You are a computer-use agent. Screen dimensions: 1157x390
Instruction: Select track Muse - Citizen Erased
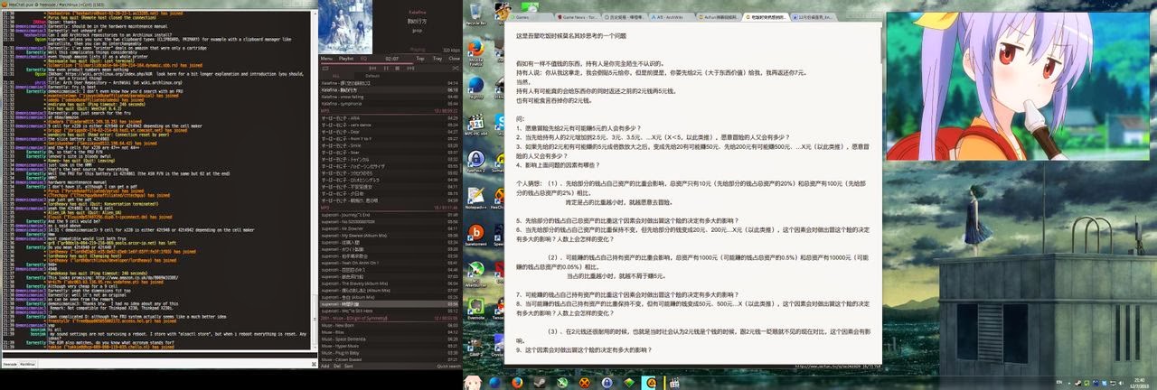coord(390,359)
